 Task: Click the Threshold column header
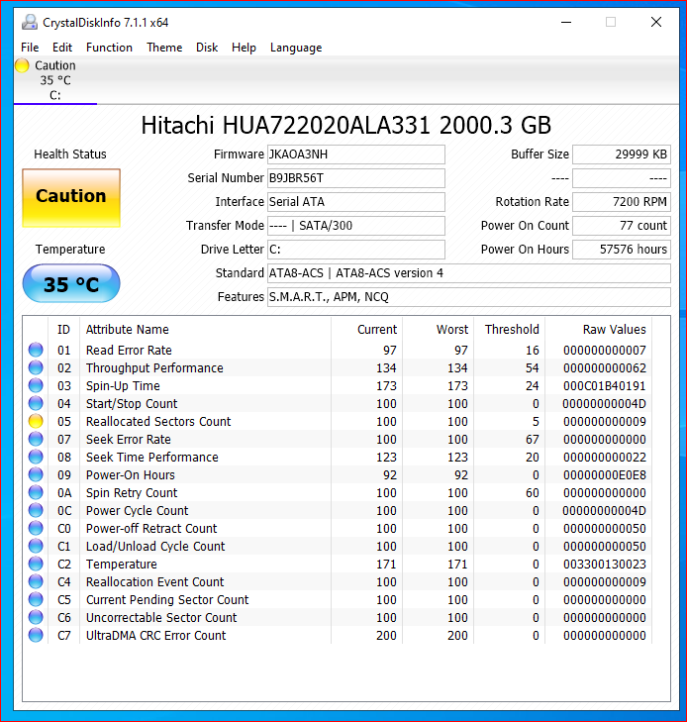[x=512, y=330]
